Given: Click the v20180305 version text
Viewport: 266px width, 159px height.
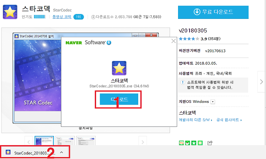Looking at the screenshot, I should pyautogui.click(x=193, y=31).
